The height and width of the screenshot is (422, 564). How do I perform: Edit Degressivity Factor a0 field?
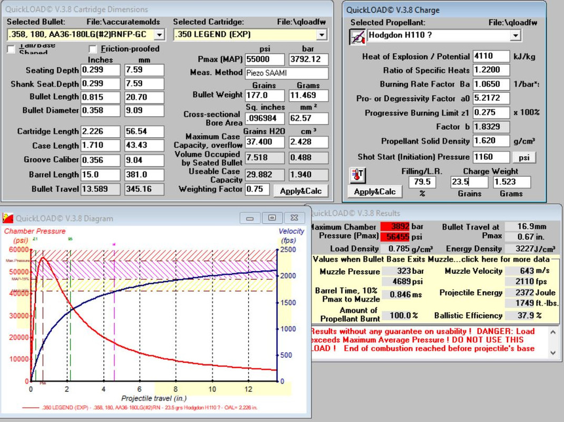[x=491, y=98]
